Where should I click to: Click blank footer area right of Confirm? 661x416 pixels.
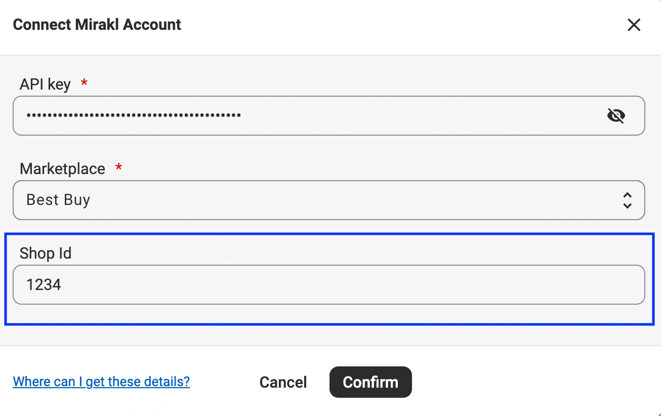tap(531, 382)
